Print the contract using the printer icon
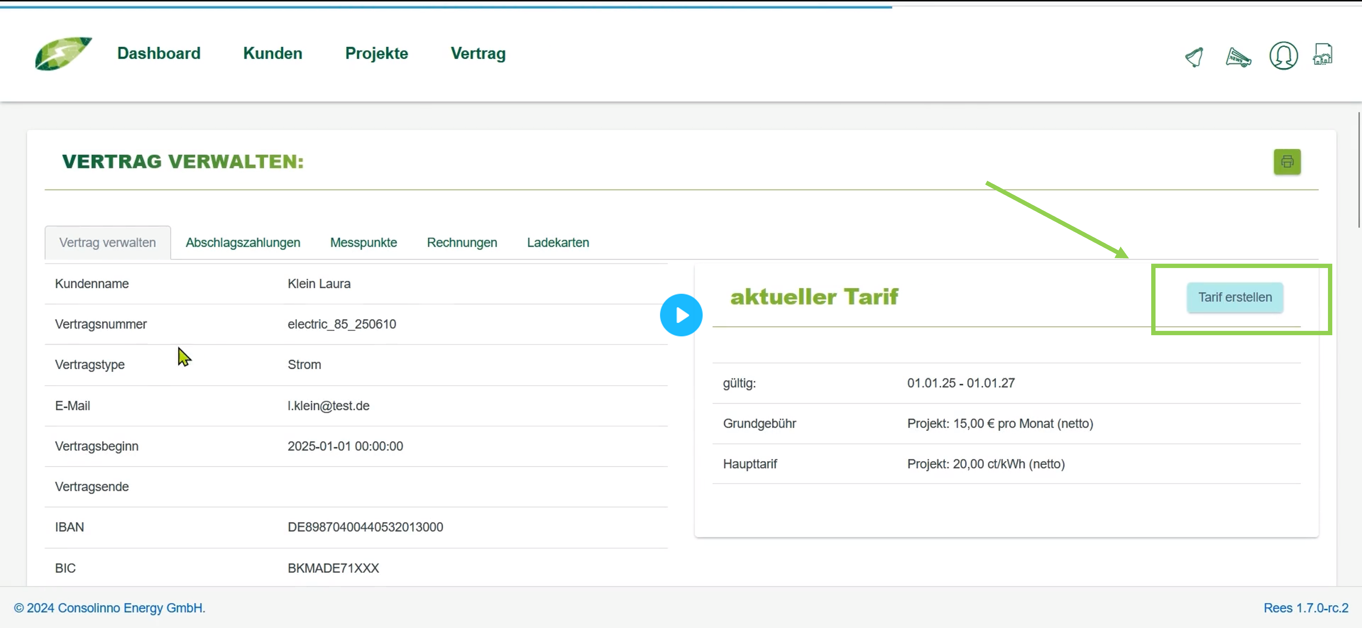 point(1287,162)
